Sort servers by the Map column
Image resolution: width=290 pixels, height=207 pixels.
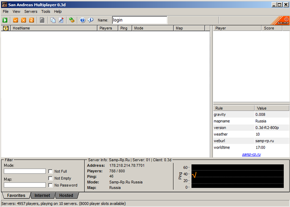point(189,28)
